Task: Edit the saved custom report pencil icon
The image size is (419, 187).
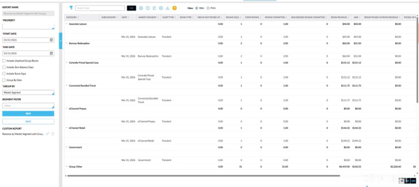Action: [47, 134]
